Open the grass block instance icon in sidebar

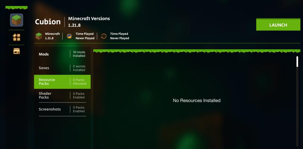(x=17, y=20)
